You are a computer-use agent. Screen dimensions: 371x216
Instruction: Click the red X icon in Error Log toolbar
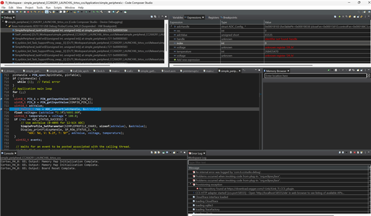pos(355,152)
